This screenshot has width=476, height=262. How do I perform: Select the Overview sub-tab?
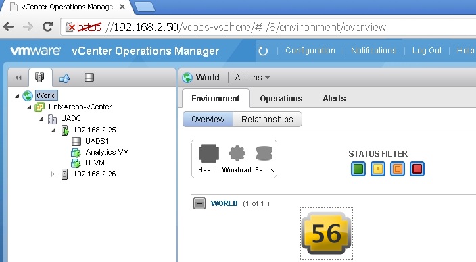pyautogui.click(x=208, y=119)
